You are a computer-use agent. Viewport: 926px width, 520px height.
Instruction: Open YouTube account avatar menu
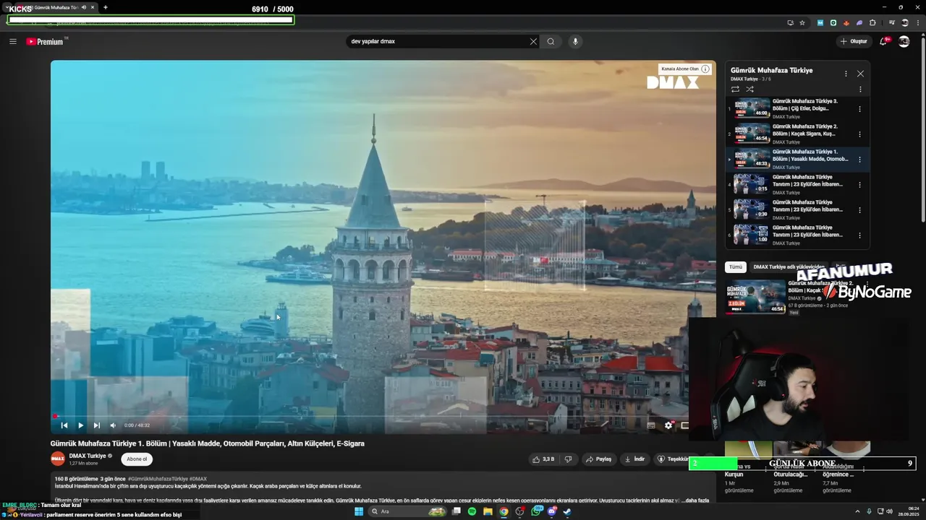tap(904, 41)
